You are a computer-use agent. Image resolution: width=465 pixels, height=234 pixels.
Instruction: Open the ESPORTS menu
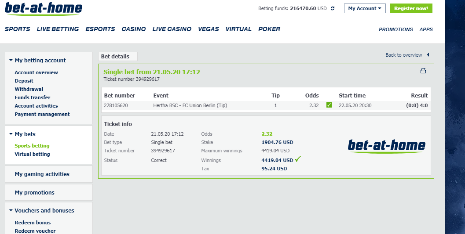point(100,29)
